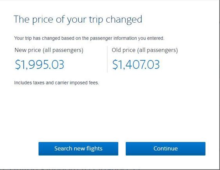This screenshot has width=220, height=170.
Task: Click the vertical divider between the prices
Action: pyautogui.click(x=107, y=59)
